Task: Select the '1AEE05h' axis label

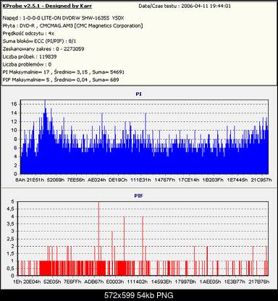Action: point(210,282)
